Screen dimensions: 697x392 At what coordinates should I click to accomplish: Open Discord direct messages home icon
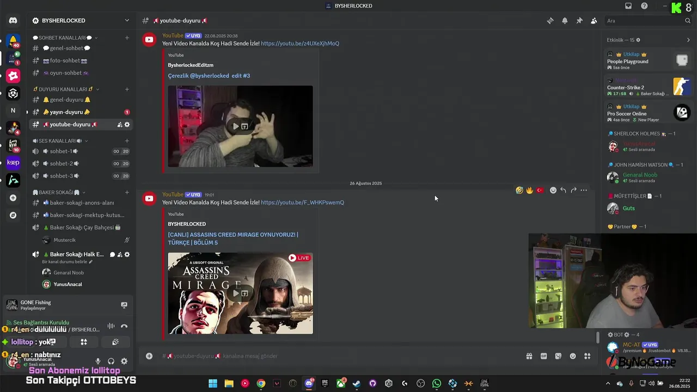tap(13, 21)
